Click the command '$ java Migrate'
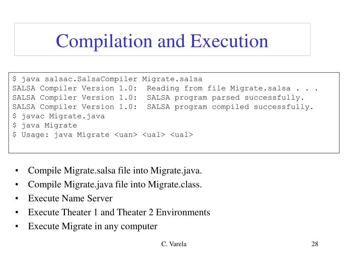This screenshot has width=348, height=261. pos(45,125)
